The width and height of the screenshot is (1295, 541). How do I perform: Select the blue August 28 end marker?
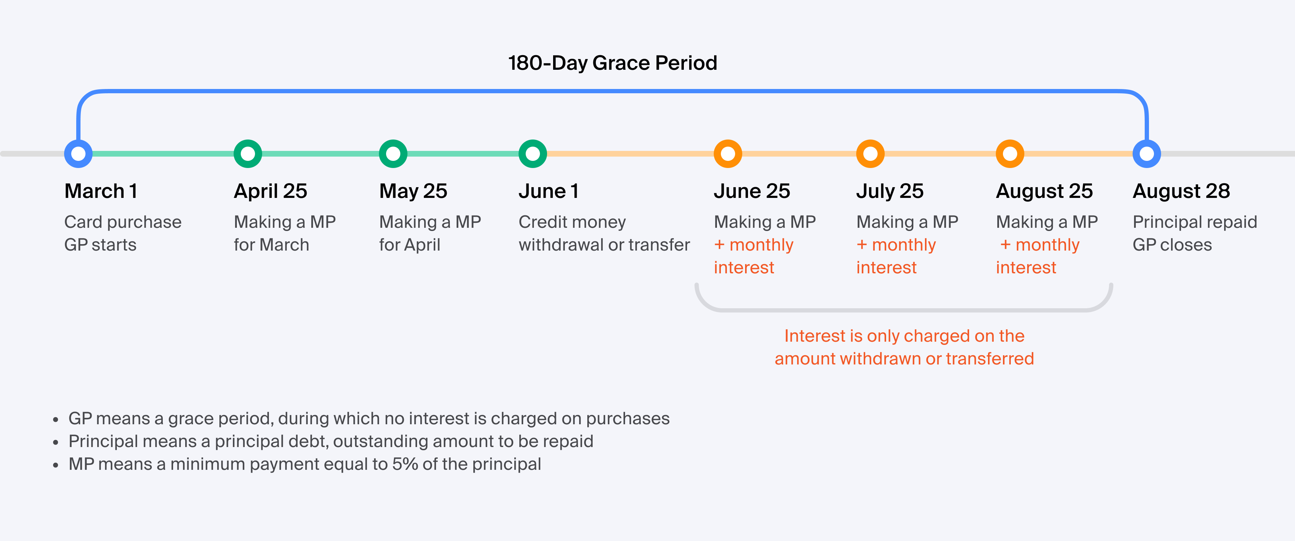tap(1147, 154)
